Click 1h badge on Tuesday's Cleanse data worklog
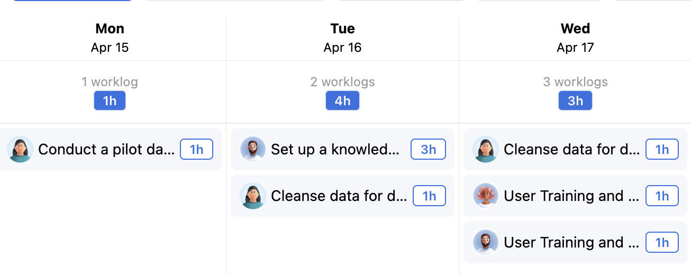Screen dimensions: 691x275 pos(429,196)
